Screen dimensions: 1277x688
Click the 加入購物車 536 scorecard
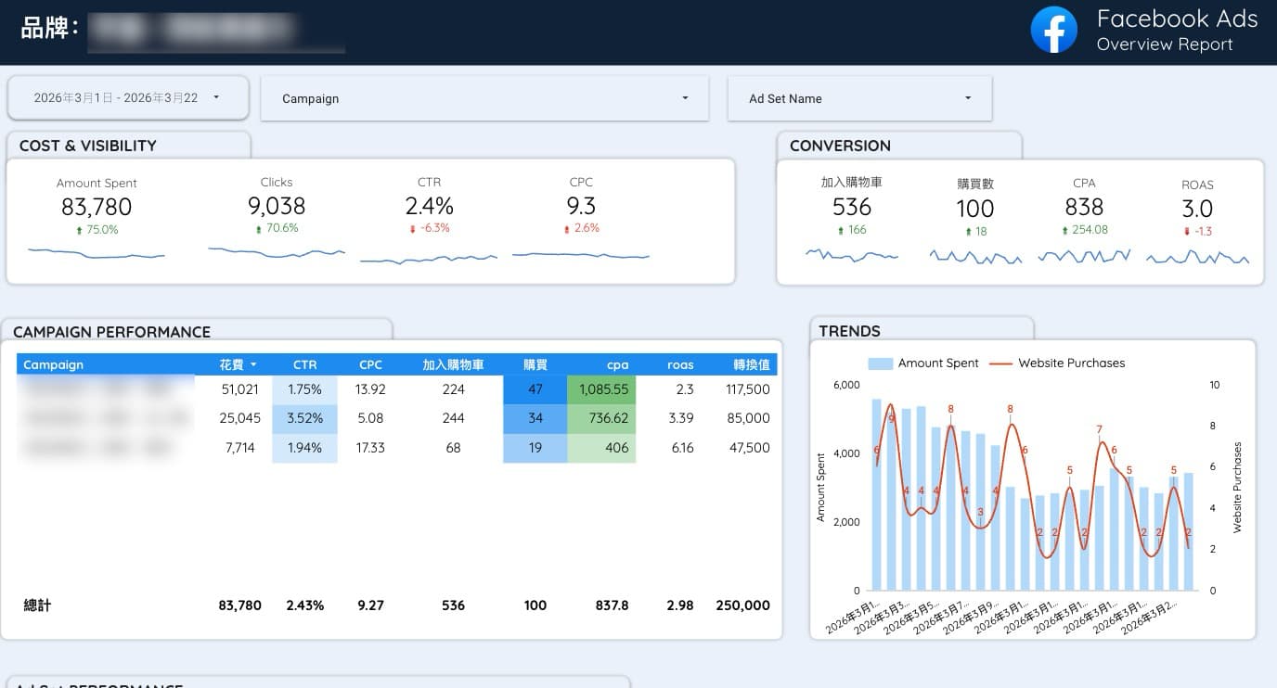851,207
